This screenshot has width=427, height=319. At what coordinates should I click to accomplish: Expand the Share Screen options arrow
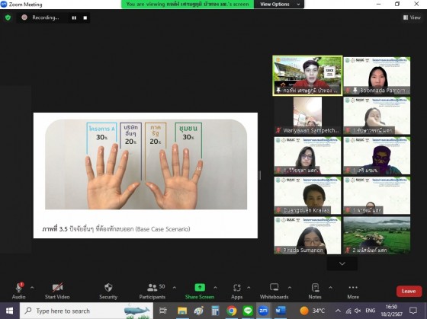click(215, 288)
